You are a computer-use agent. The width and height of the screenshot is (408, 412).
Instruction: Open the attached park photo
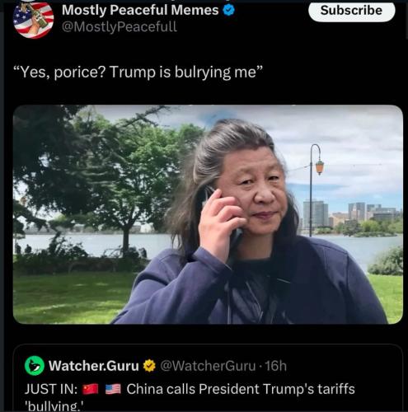pyautogui.click(x=208, y=214)
